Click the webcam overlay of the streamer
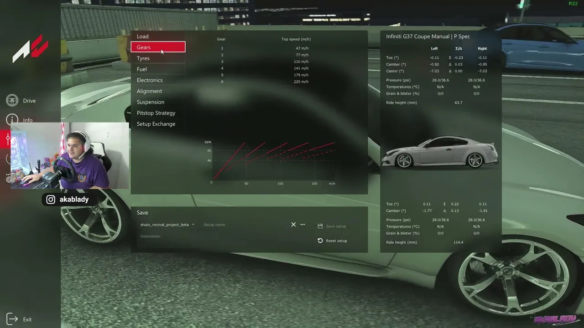584x328 pixels. [x=70, y=156]
